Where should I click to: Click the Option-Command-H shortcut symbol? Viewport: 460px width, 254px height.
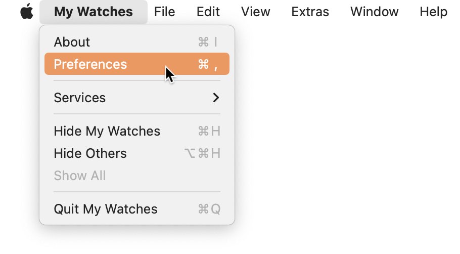click(x=202, y=153)
